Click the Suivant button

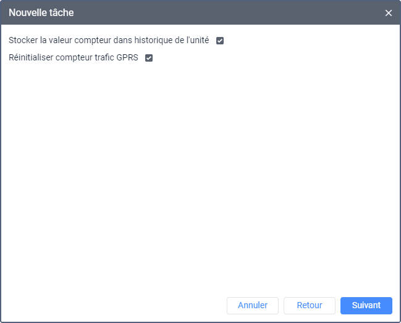click(366, 305)
